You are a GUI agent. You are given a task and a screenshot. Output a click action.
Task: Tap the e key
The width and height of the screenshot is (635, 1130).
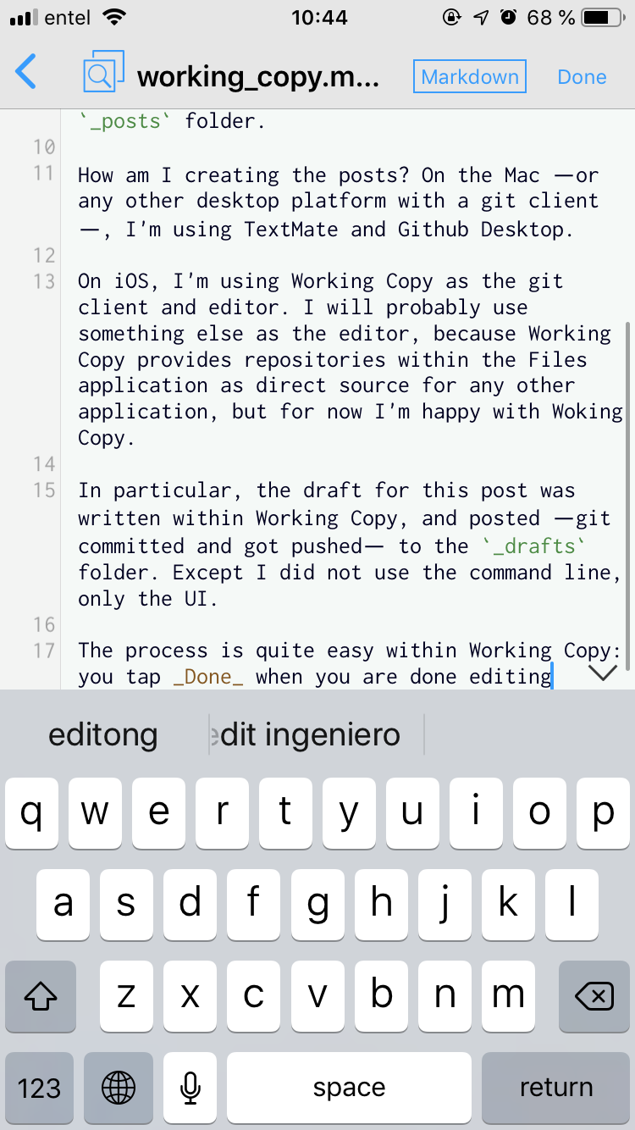click(x=158, y=814)
